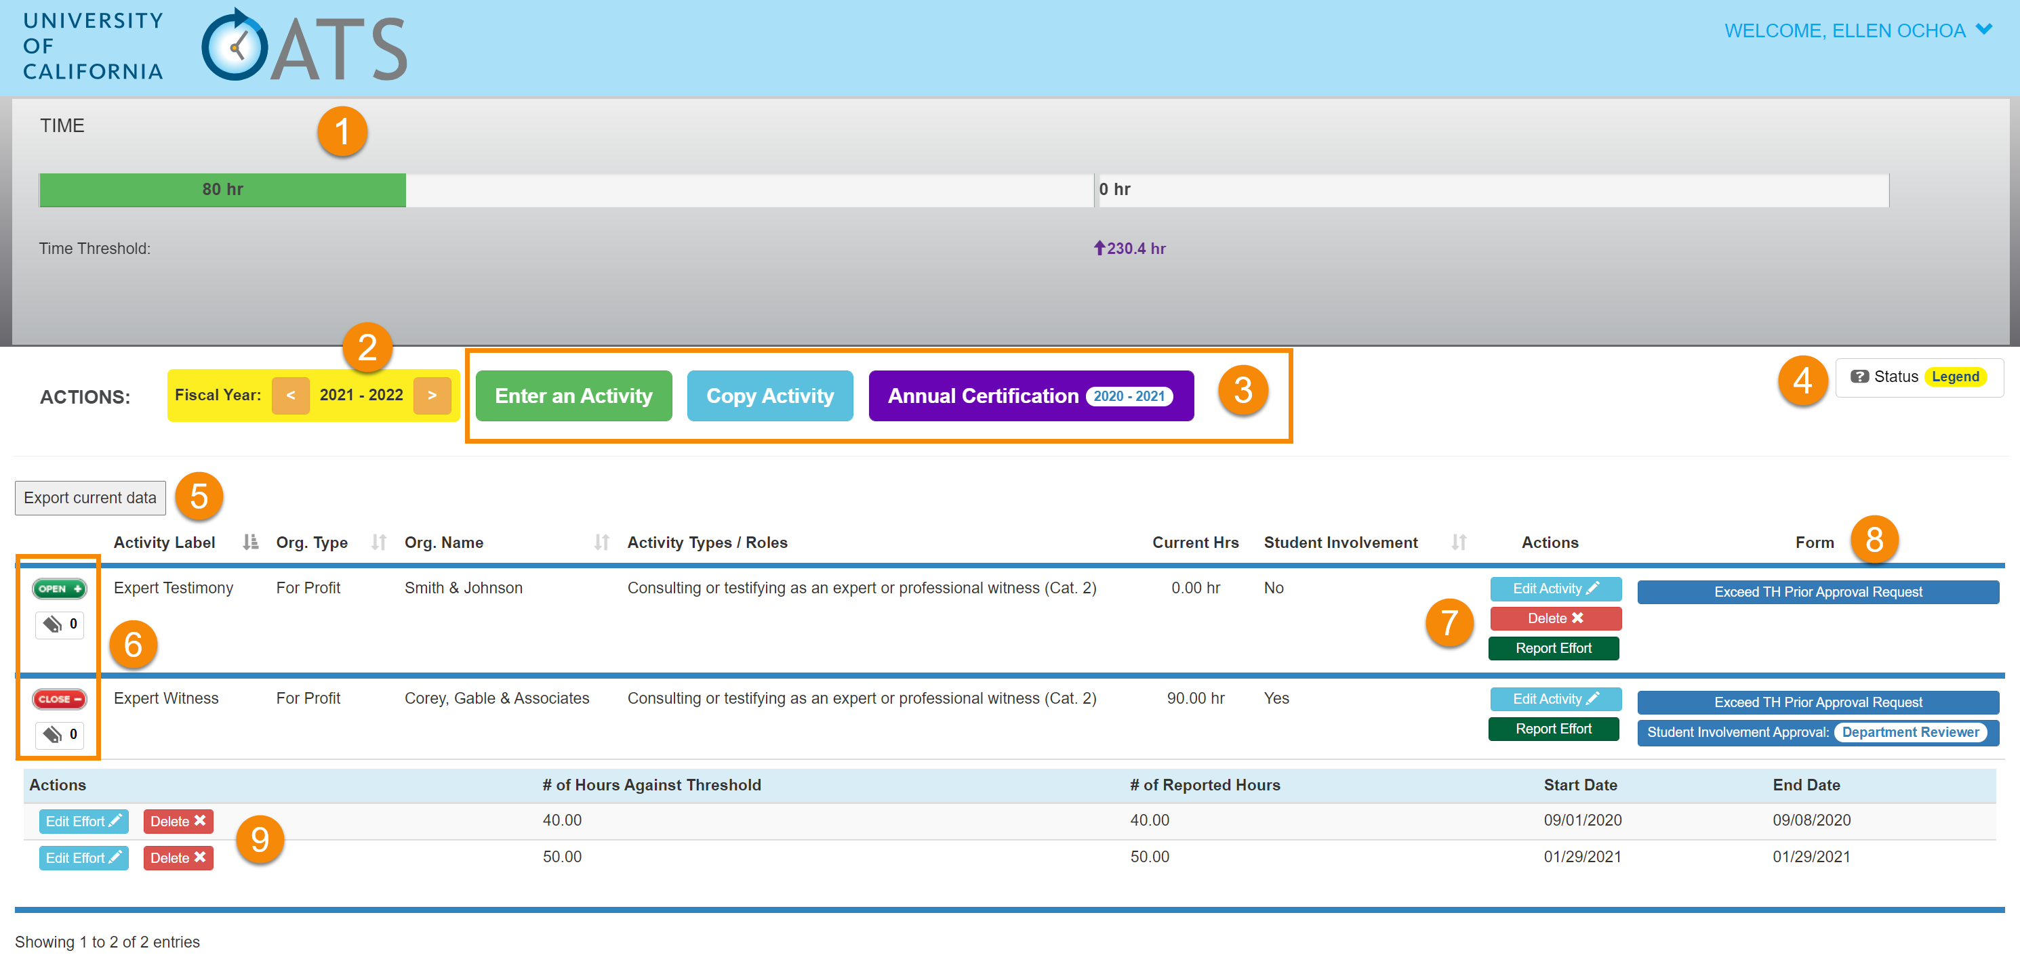Go to next fiscal year
Image resolution: width=2020 pixels, height=978 pixels.
click(x=432, y=395)
